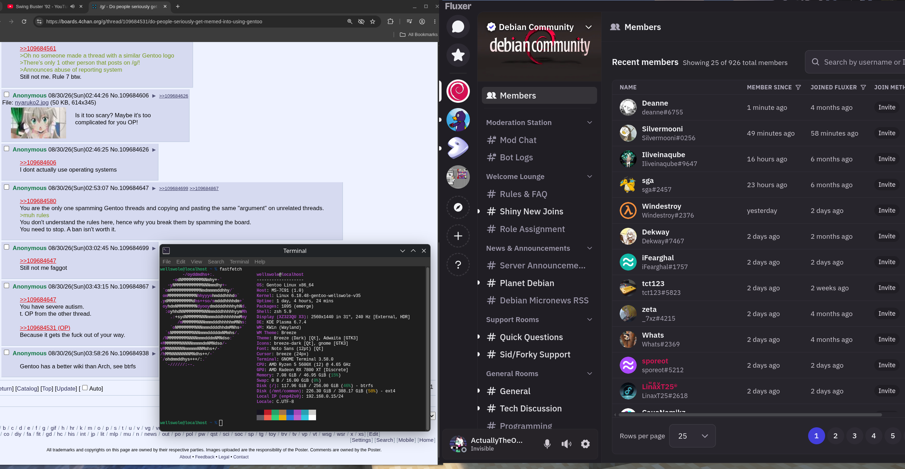
Task: Enable the Auto update checkbox
Action: [85, 387]
